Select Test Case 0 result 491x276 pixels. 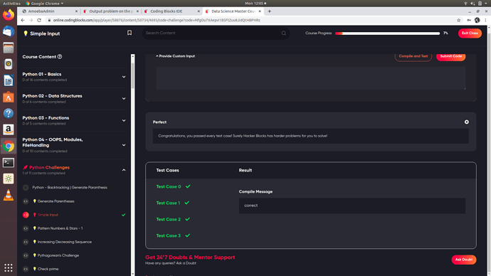(x=173, y=186)
